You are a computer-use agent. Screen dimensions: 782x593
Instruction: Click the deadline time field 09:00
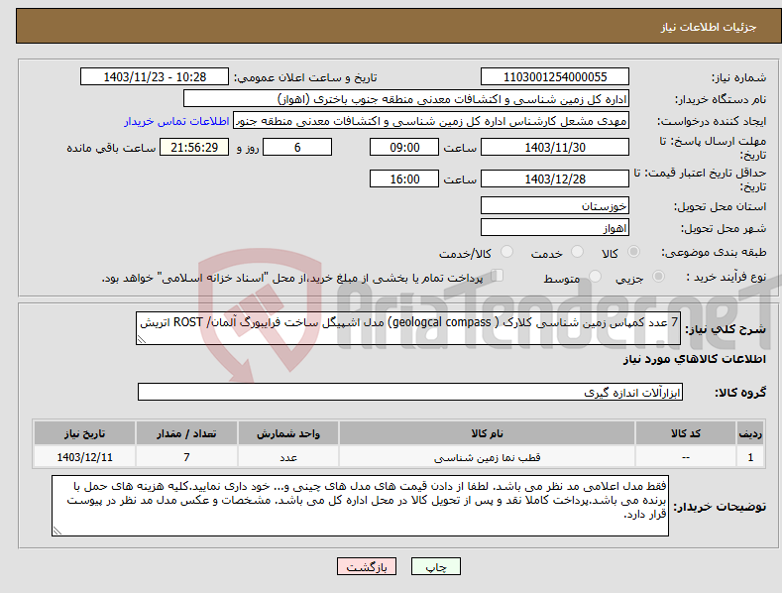coord(404,147)
